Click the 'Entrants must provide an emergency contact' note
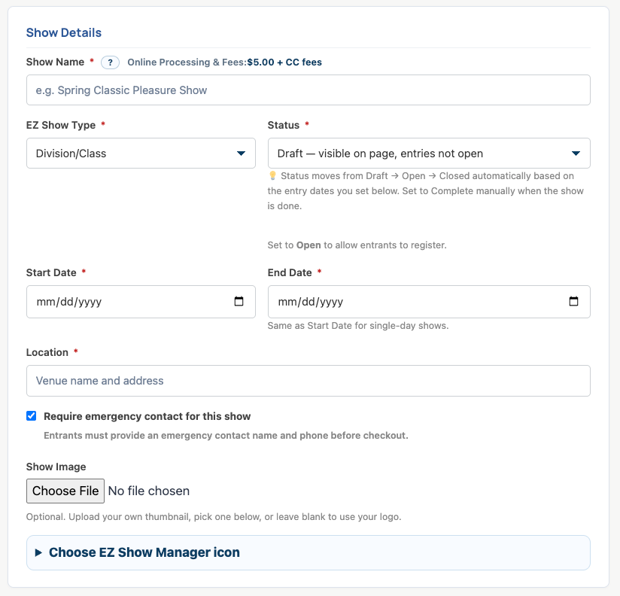The image size is (620, 596). pos(226,436)
